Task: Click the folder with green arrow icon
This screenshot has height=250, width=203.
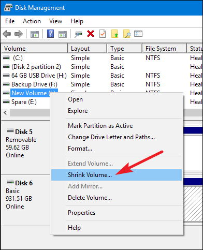Action: (x=114, y=34)
